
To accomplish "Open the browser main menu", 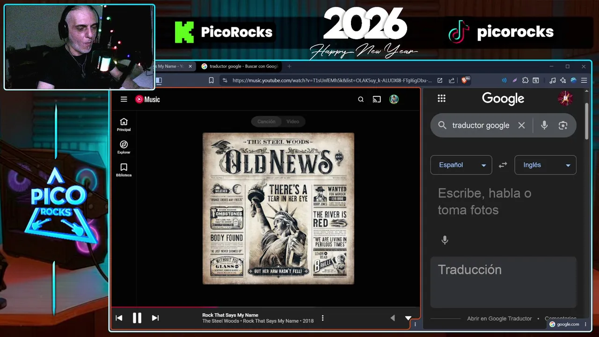I will point(584,81).
